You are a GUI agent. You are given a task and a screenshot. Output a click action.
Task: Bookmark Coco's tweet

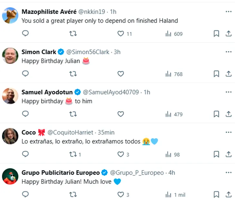216,154
